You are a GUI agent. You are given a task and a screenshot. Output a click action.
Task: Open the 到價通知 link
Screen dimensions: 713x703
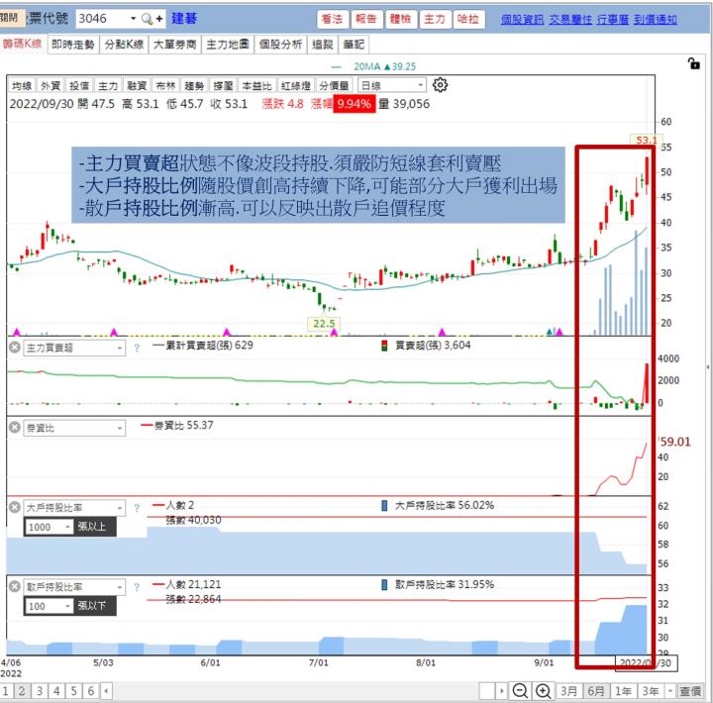point(656,20)
